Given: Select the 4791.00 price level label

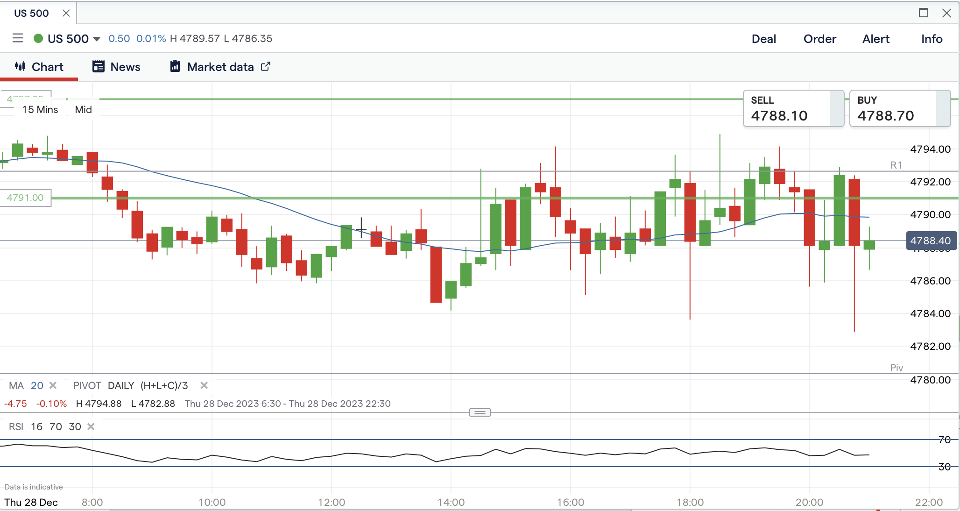Looking at the screenshot, I should [25, 198].
